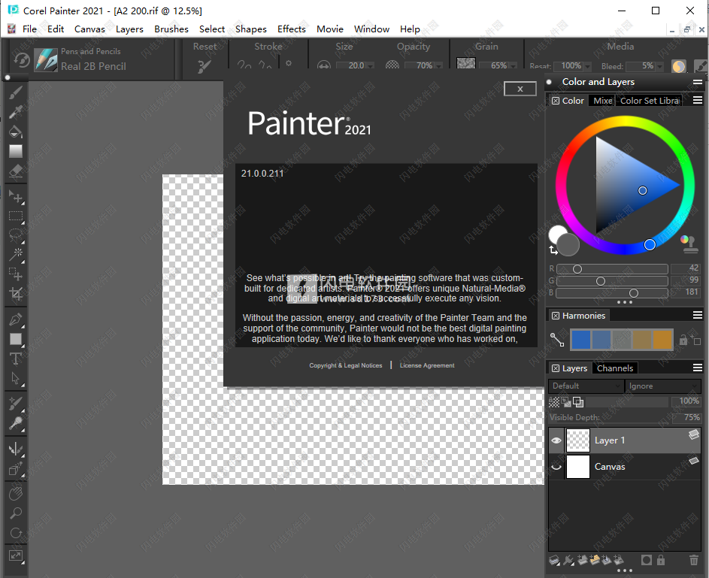Toggle Preserve Transparency icon in Layers
709x578 pixels.
tap(554, 402)
